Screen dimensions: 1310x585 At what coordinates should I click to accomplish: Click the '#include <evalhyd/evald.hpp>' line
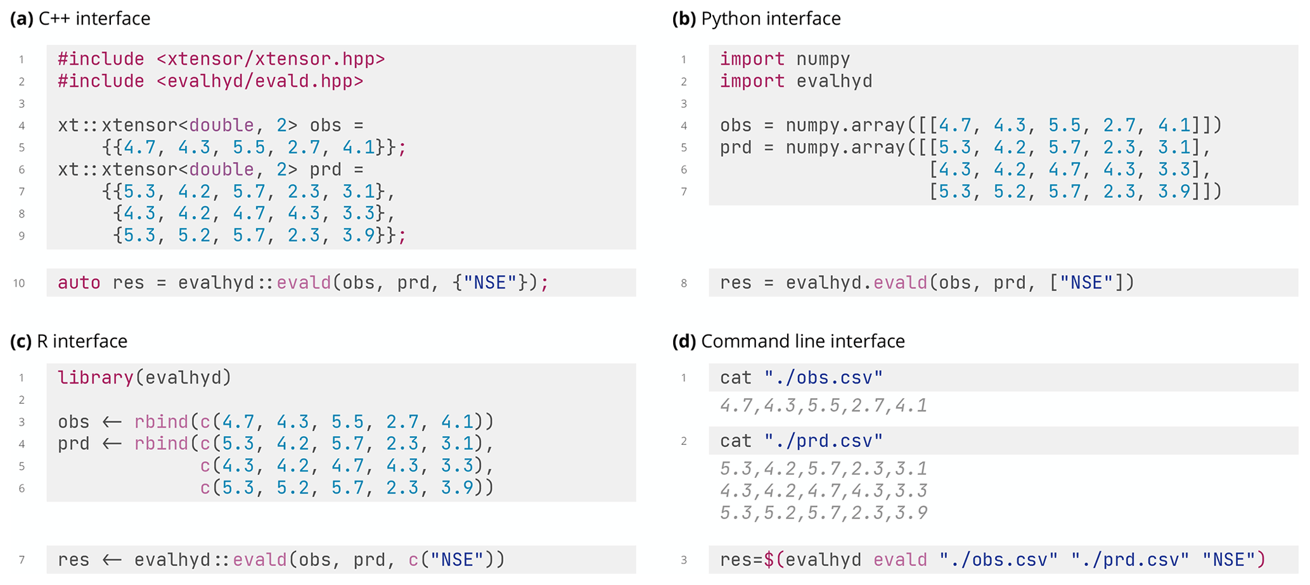[x=210, y=82]
